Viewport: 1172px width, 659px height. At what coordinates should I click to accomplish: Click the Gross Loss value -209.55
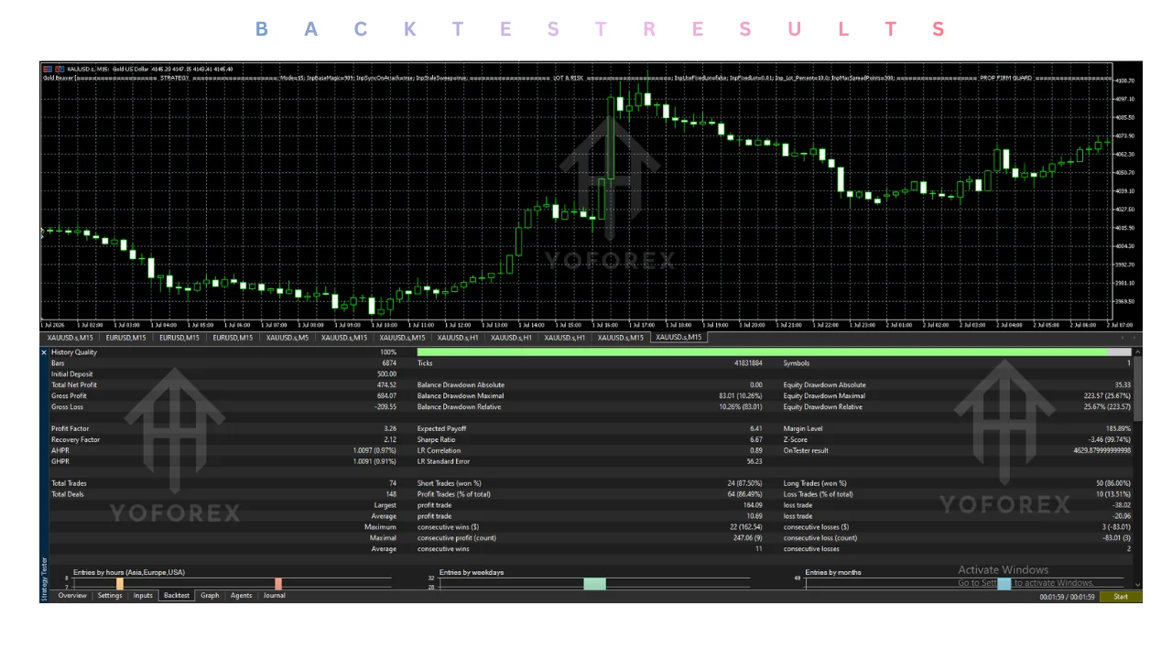[x=385, y=407]
